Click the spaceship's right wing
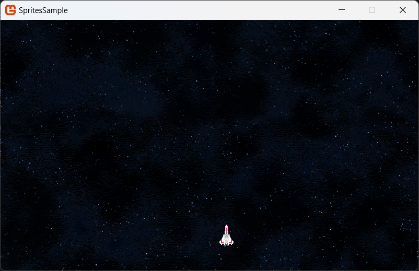Image resolution: width=419 pixels, height=271 pixels. 231,240
